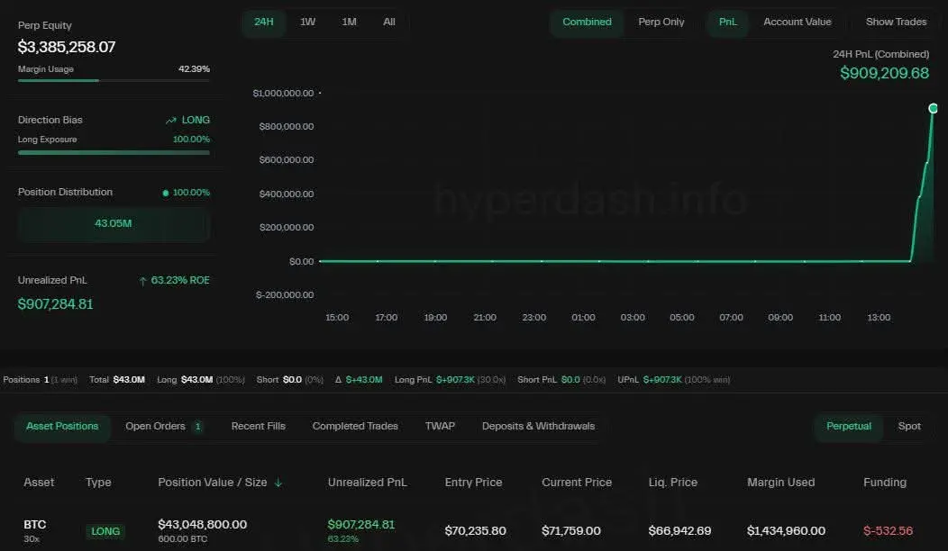Click the ROE up-arrow icon
Viewport: 948px width, 551px height.
click(142, 281)
